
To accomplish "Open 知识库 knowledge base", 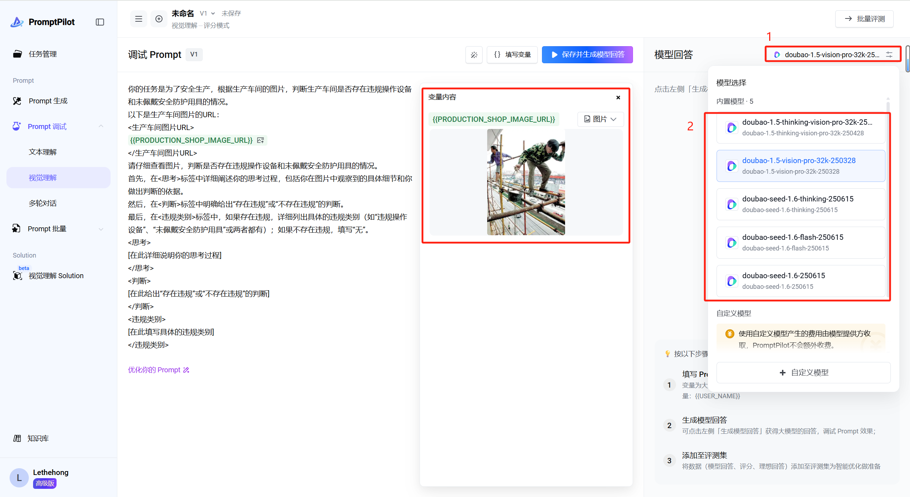I will [x=38, y=438].
